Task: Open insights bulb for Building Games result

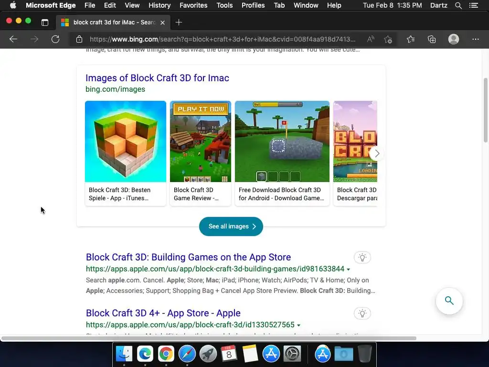Action: point(362,258)
